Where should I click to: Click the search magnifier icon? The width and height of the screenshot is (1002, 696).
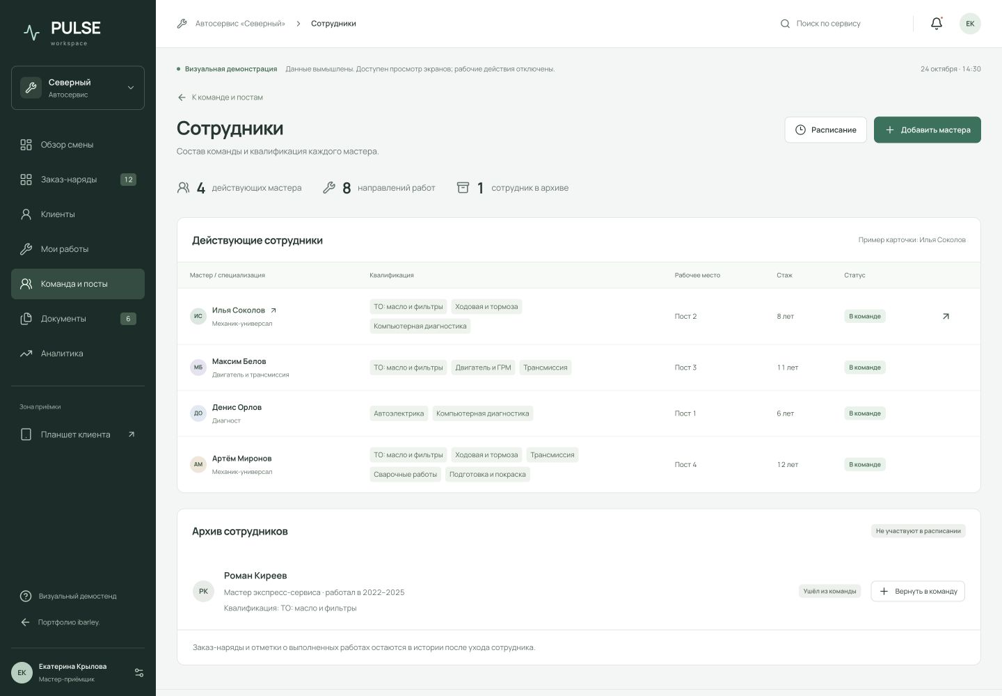785,24
